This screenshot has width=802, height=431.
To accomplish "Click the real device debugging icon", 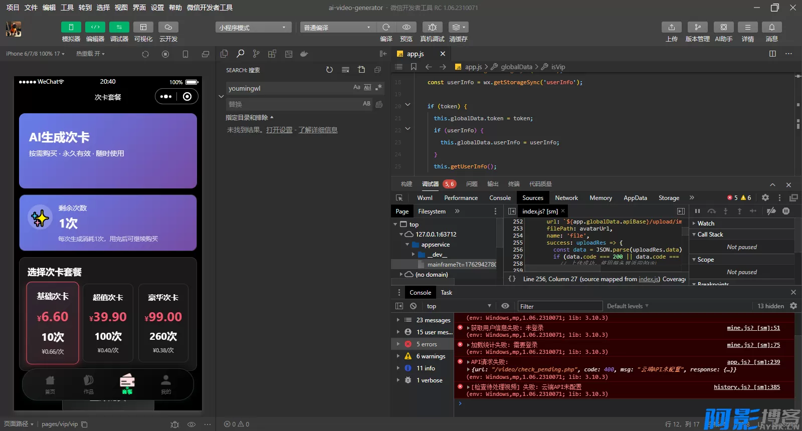I will pos(432,27).
